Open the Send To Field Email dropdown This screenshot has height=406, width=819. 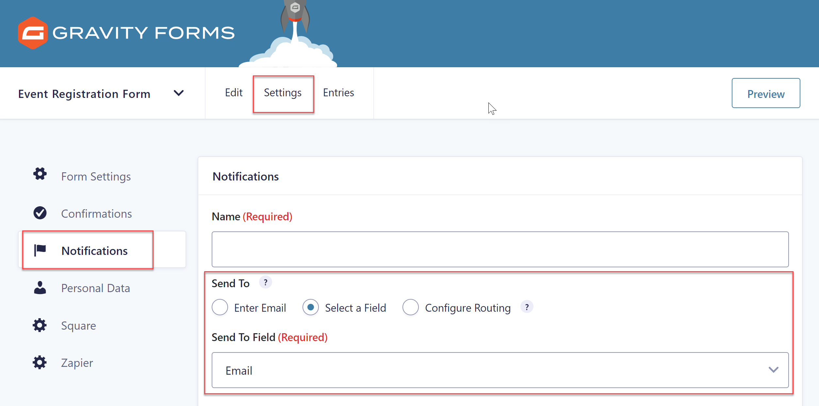[x=500, y=370]
